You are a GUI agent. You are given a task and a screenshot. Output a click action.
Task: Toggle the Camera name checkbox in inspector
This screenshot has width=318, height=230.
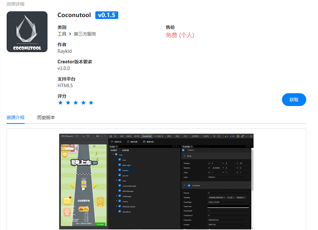point(183,150)
